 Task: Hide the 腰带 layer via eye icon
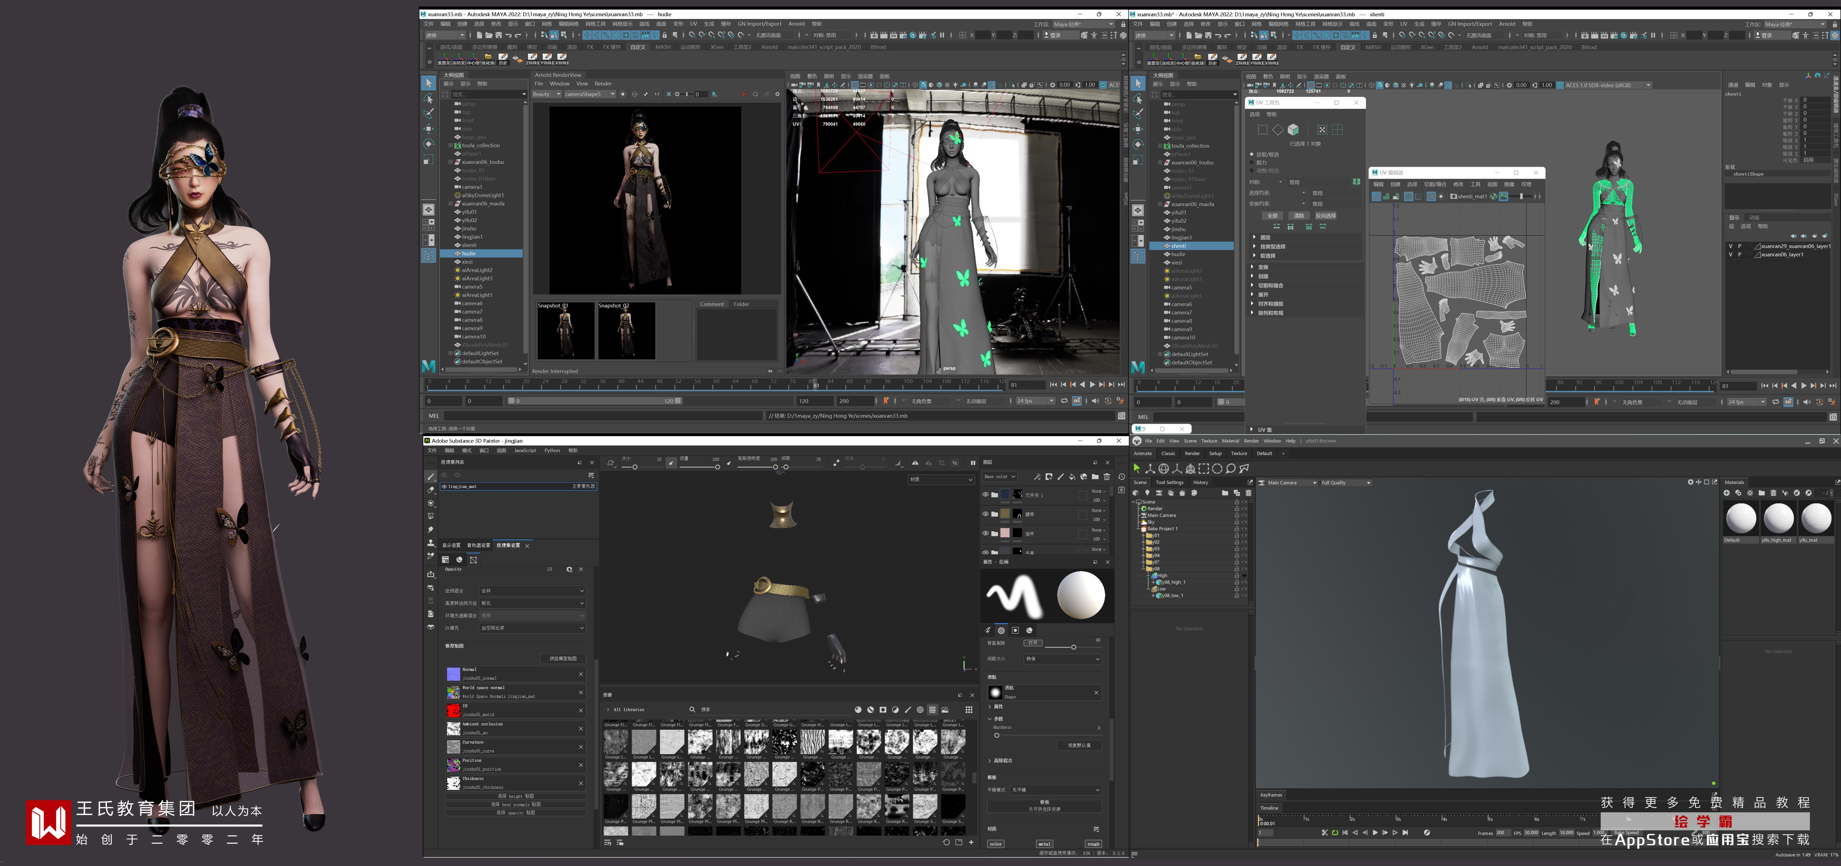pos(985,514)
